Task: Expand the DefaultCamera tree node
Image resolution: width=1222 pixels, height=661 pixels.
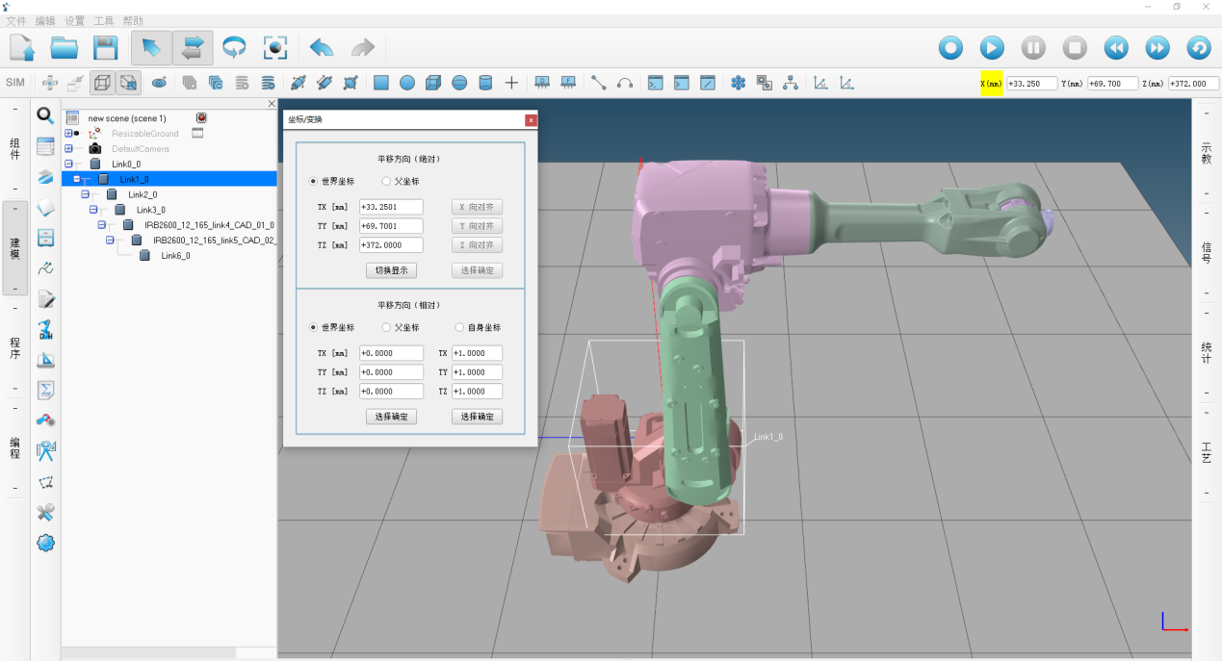Action: (x=68, y=149)
